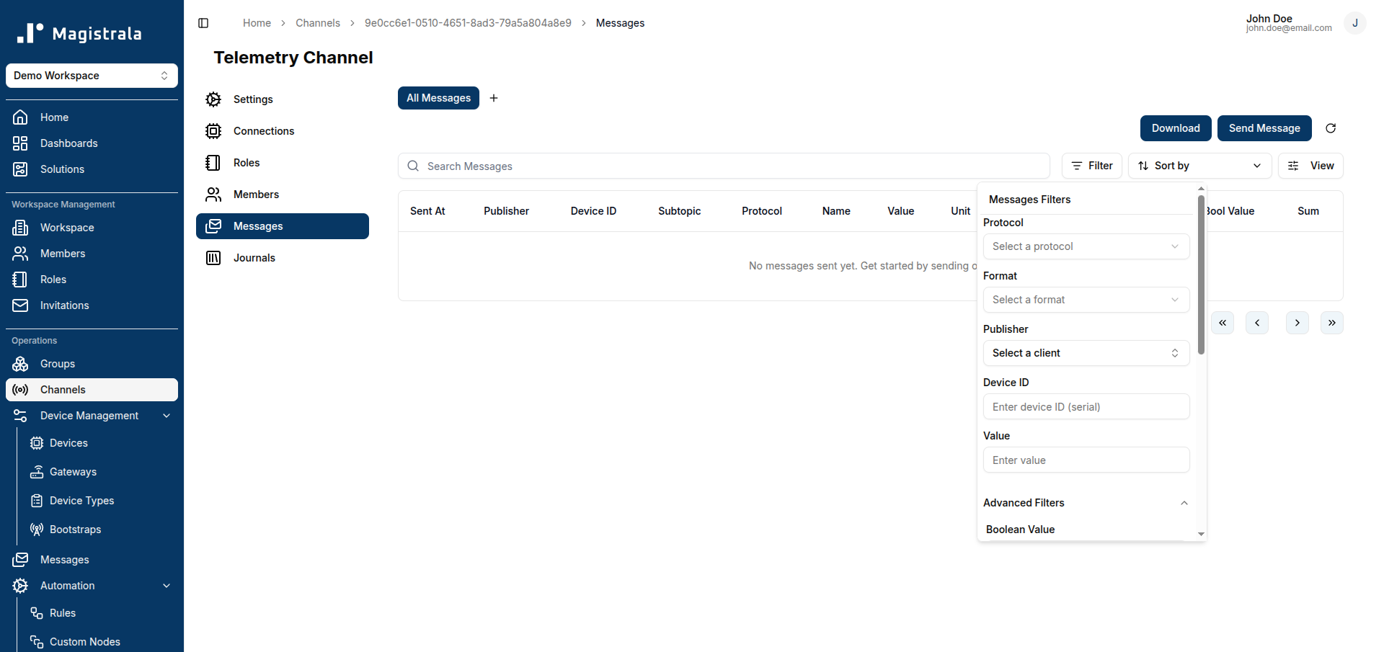
Task: Click Channels breadcrumb link
Action: (318, 23)
